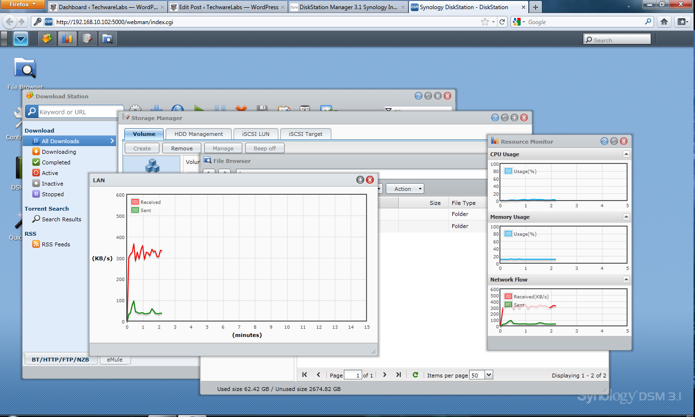Go to next page in File Browser pager
The image size is (695, 417).
tap(384, 375)
